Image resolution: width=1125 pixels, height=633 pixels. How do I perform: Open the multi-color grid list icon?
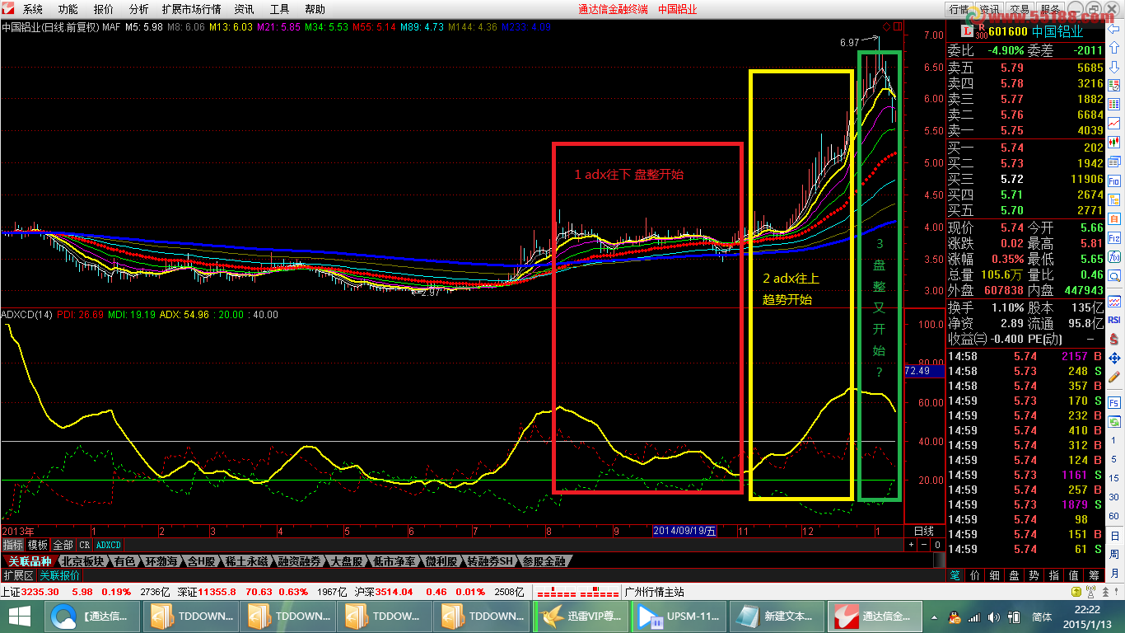coord(1113,103)
